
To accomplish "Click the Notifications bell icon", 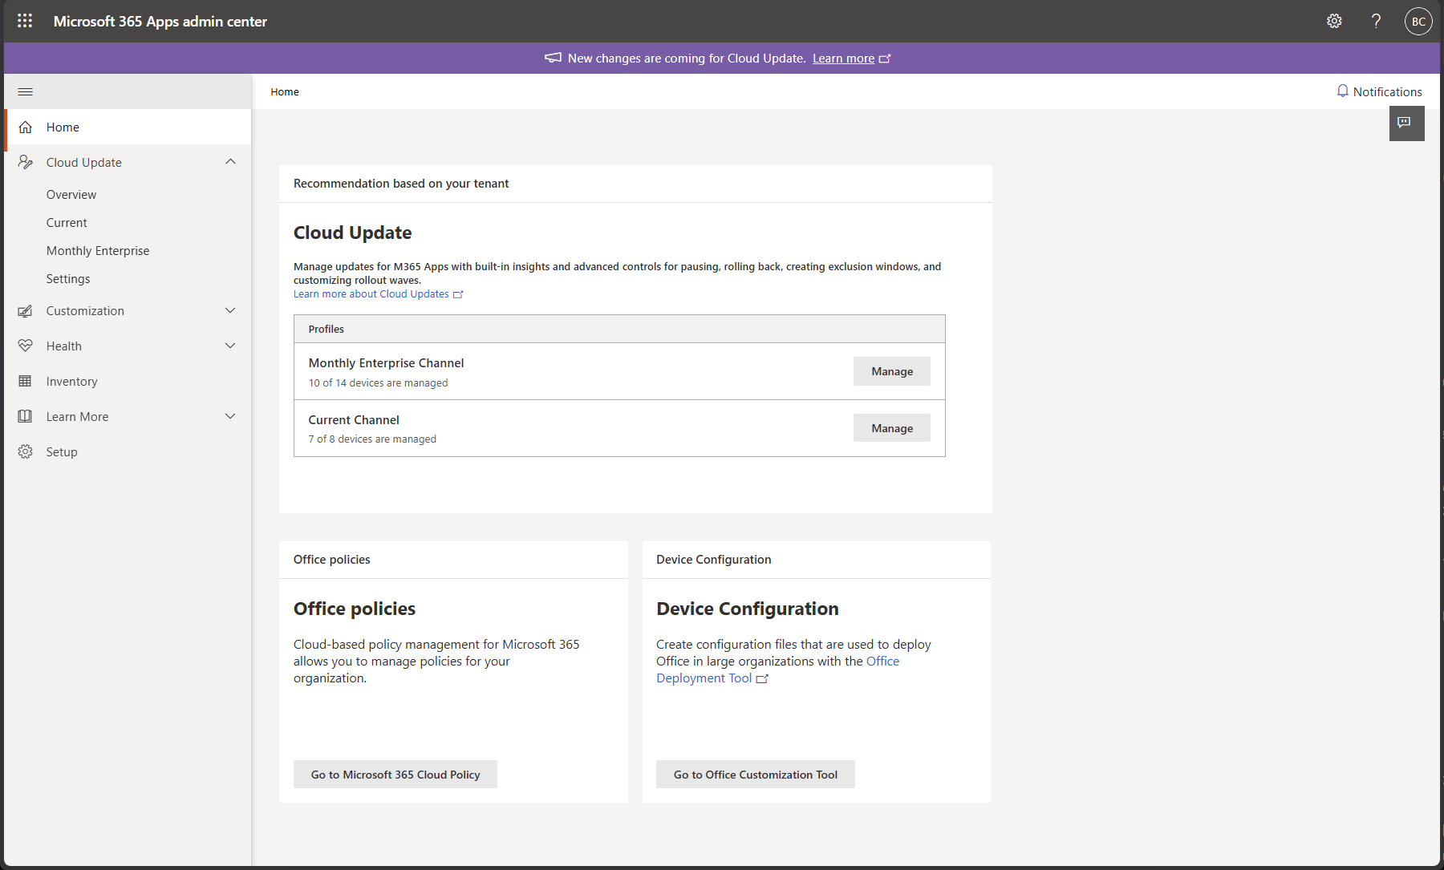I will pos(1342,91).
